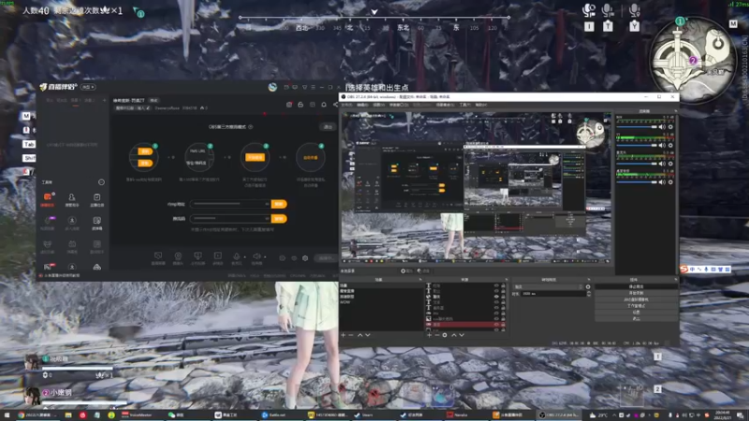The height and width of the screenshot is (421, 749).
Task: Expand microphone options arrow in companion toolbar
Action: 244,257
